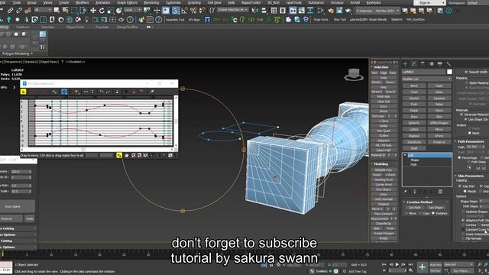Open the Arnold menu
This screenshot has height=275, width=489.
pos(355,2)
